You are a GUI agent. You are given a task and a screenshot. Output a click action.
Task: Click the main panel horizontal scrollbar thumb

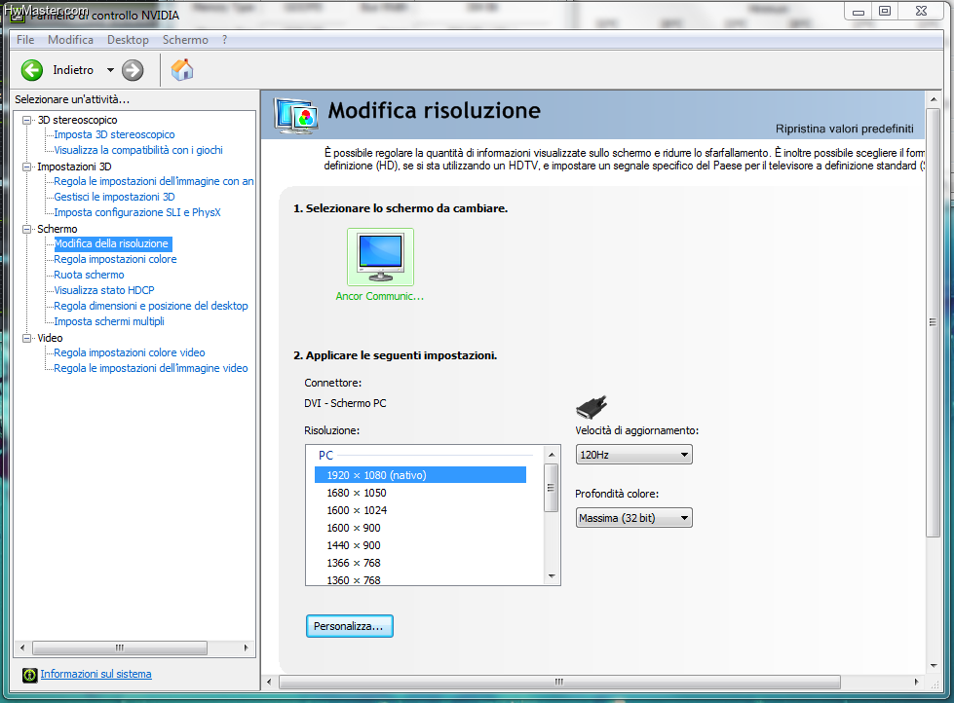tap(559, 683)
